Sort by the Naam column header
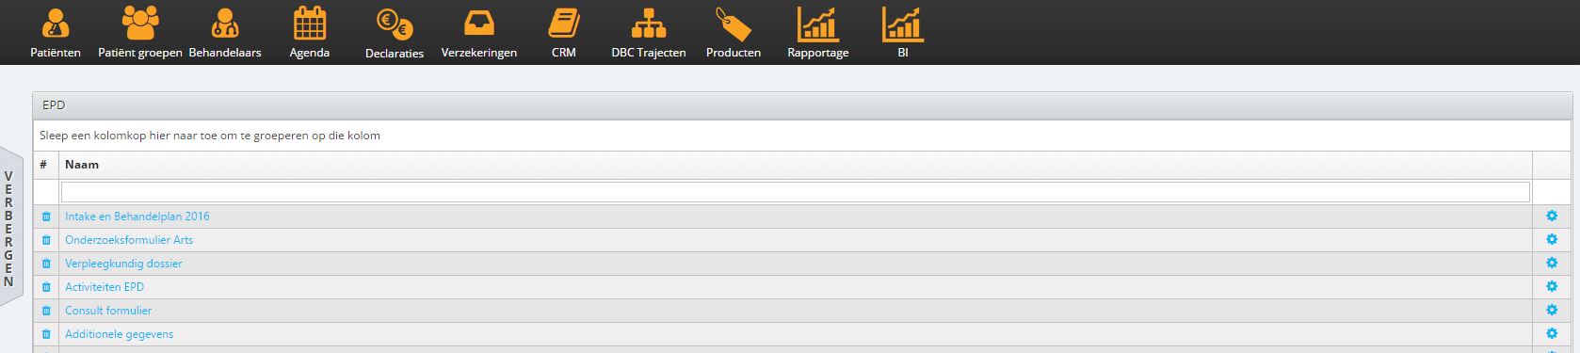This screenshot has height=353, width=1580. (x=82, y=165)
